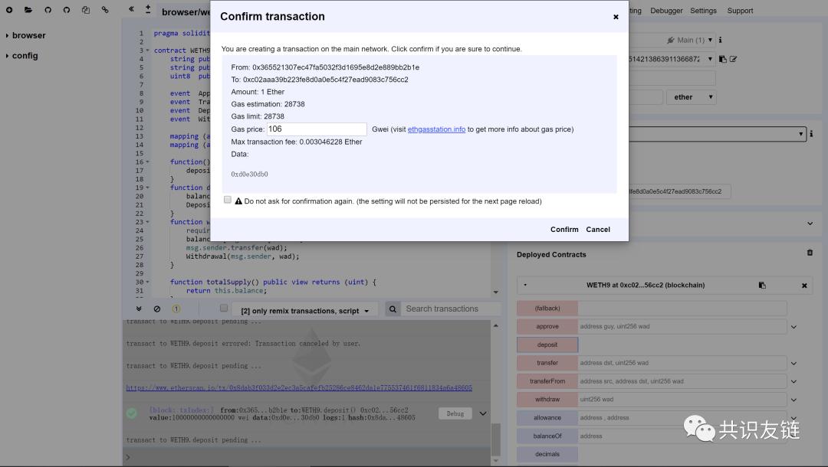Click the warning triangle icon in dialog
The height and width of the screenshot is (467, 828).
coord(238,201)
